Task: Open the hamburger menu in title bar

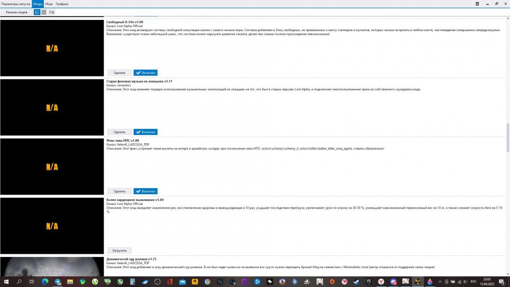Action: [477, 4]
